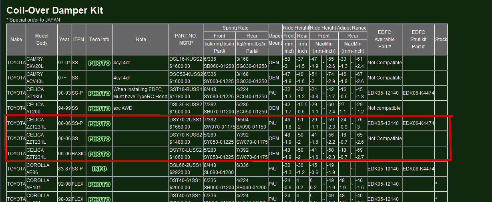Click the 'exc AWD' note
492x202 pixels.
click(124, 108)
